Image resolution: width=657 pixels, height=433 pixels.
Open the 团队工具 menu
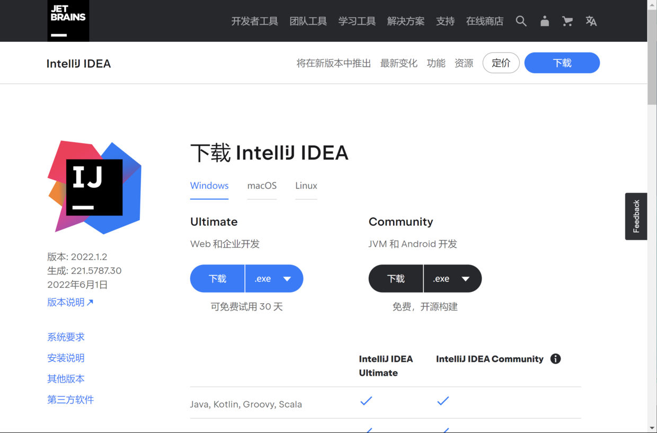point(308,21)
